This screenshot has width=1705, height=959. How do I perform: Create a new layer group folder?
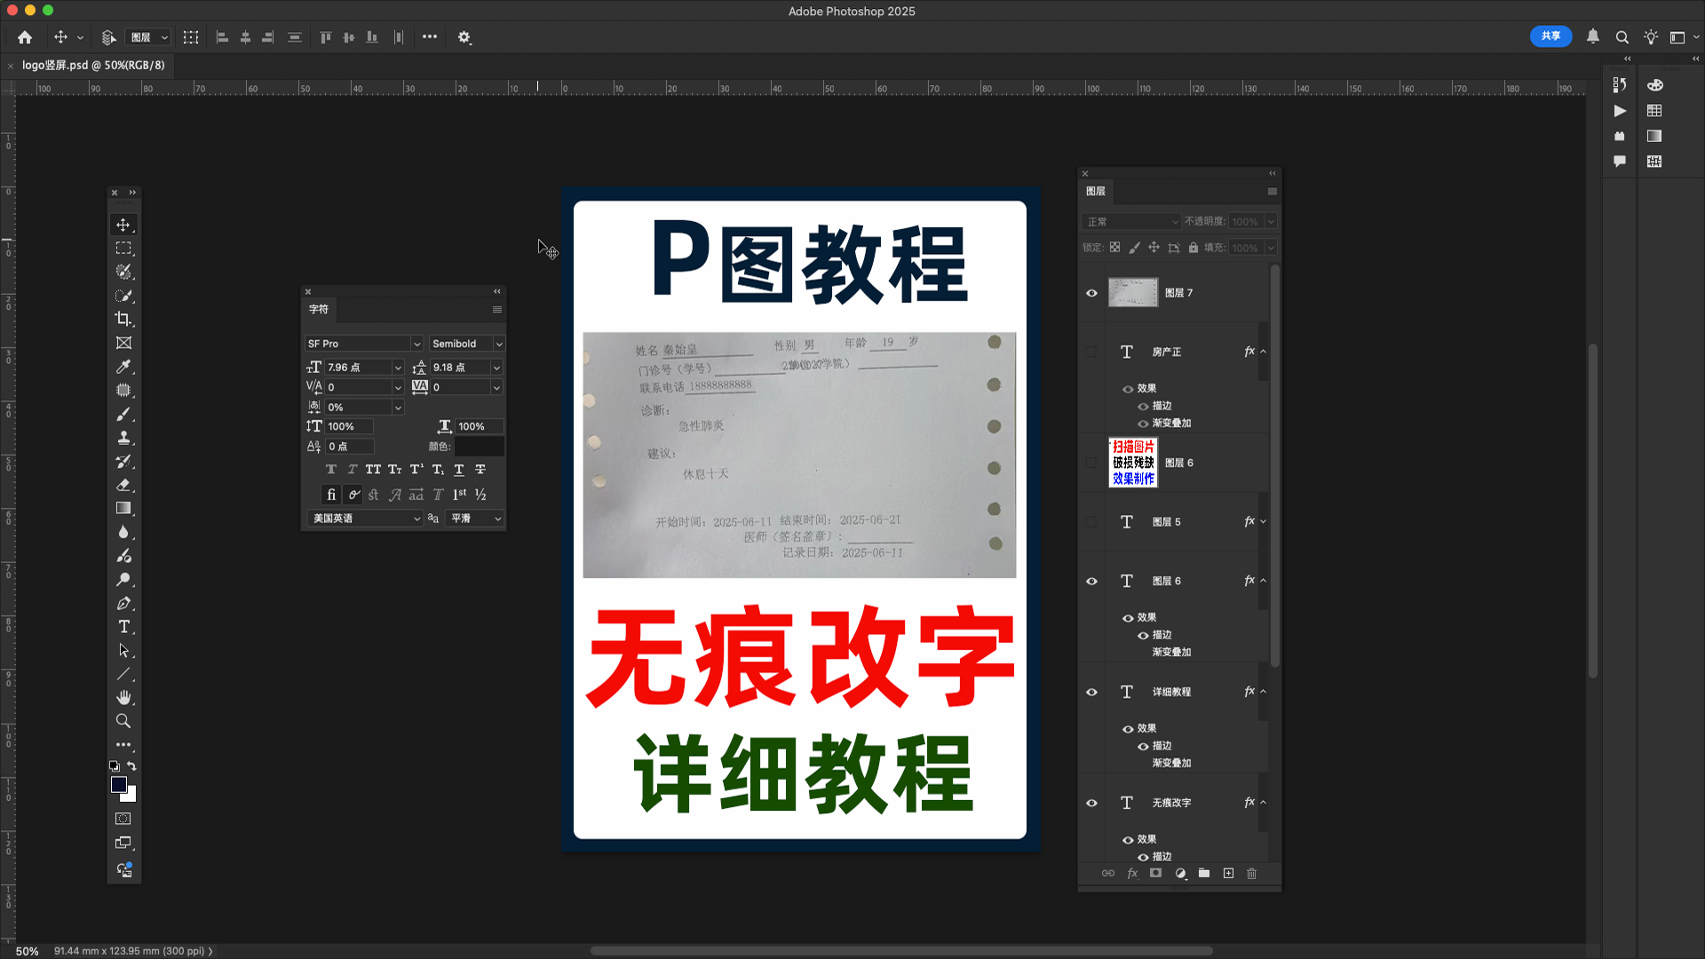point(1203,874)
